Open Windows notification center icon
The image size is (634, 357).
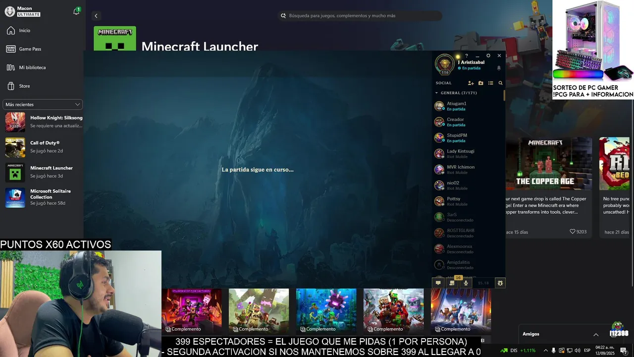pos(624,351)
